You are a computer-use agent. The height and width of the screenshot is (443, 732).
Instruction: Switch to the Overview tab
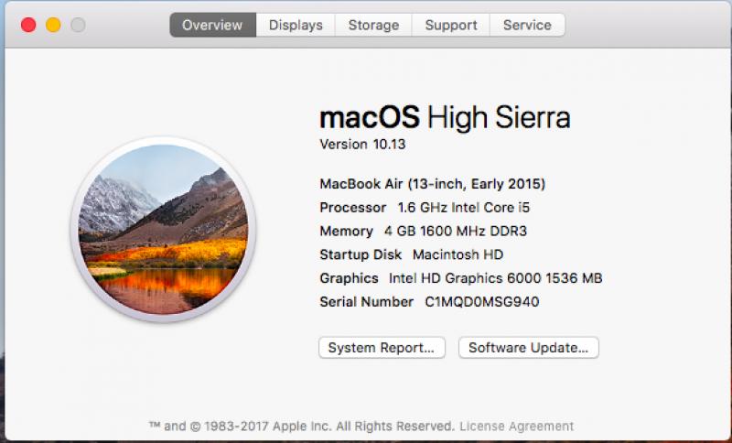click(x=213, y=25)
